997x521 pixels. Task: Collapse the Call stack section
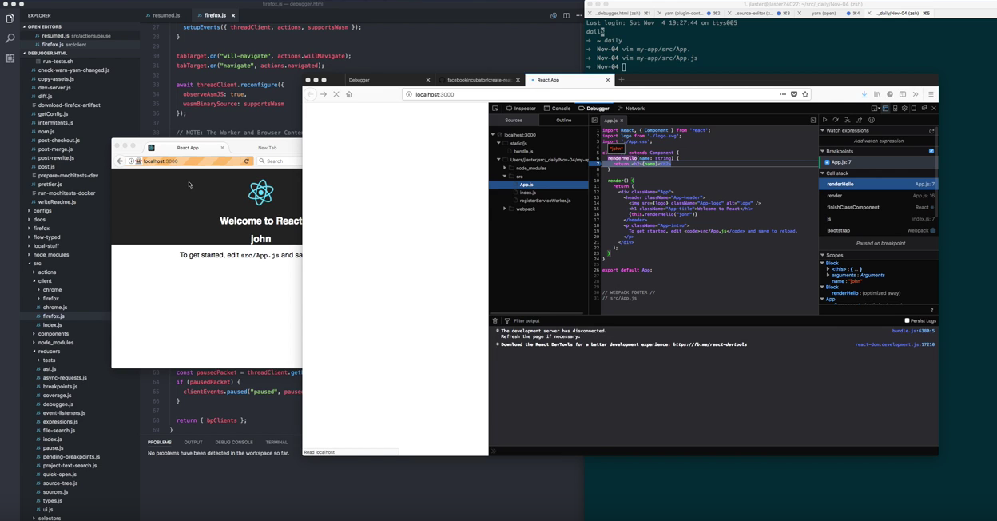(823, 173)
